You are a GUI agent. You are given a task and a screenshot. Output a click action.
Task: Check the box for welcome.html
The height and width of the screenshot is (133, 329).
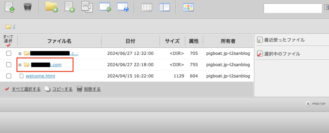pos(9,76)
